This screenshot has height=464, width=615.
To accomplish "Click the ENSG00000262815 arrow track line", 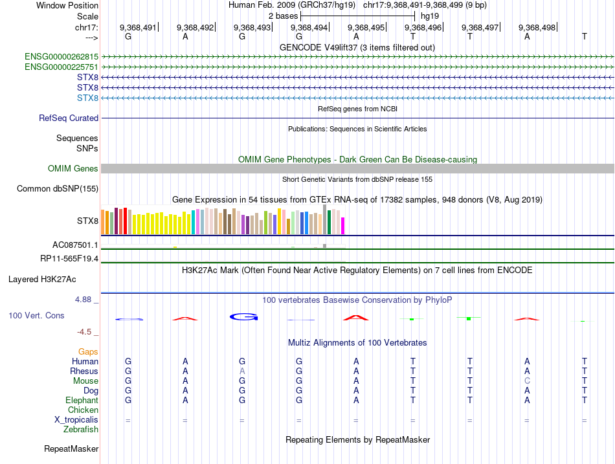I will pos(357,56).
